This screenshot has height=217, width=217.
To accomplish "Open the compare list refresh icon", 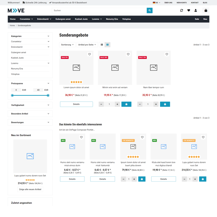I will coord(181,11).
